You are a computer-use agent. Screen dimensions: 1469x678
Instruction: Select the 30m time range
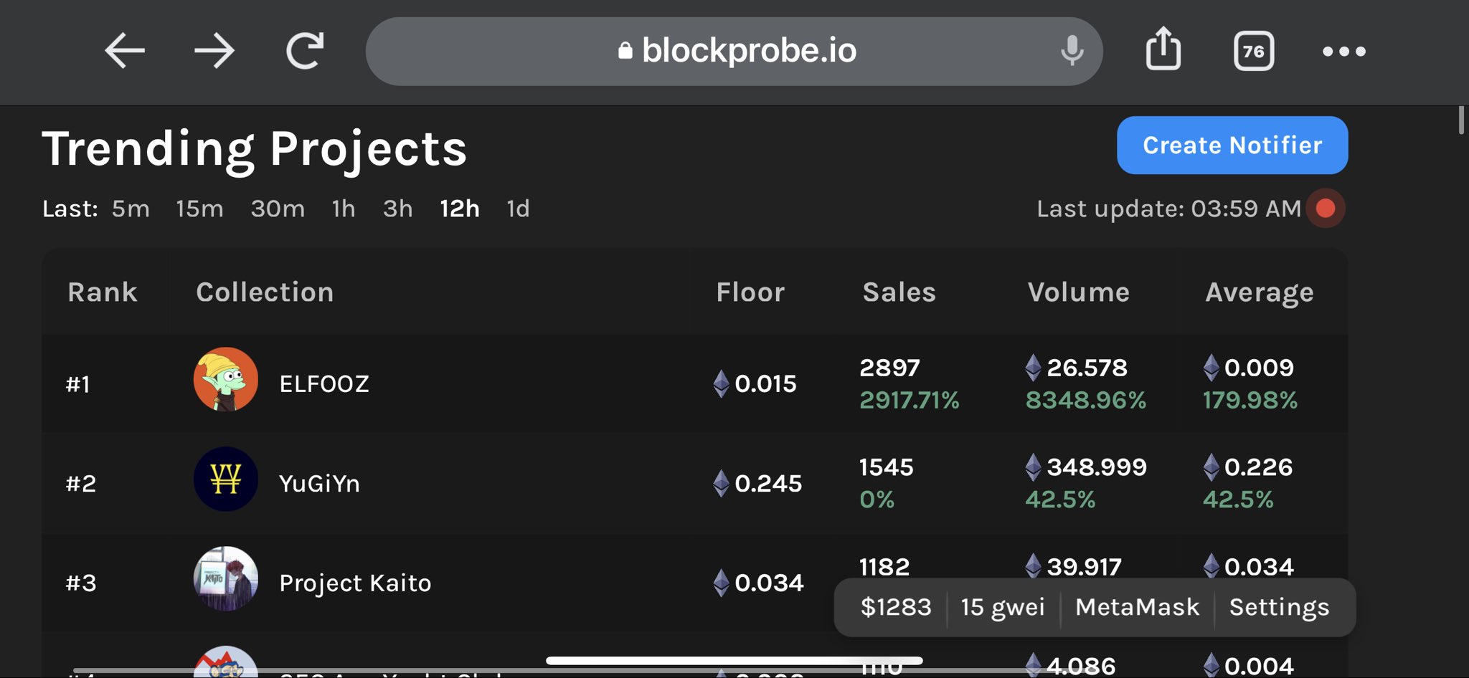click(x=278, y=209)
